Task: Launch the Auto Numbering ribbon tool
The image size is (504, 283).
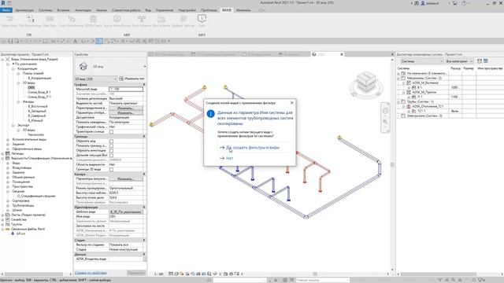Action: coord(71,21)
